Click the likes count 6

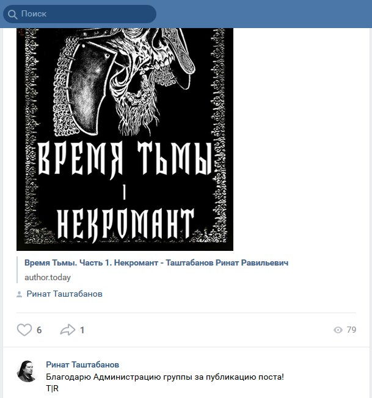click(x=39, y=330)
